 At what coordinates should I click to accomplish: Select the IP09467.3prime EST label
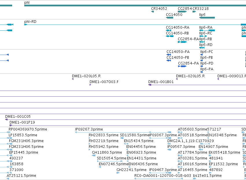[x=163, y=170]
